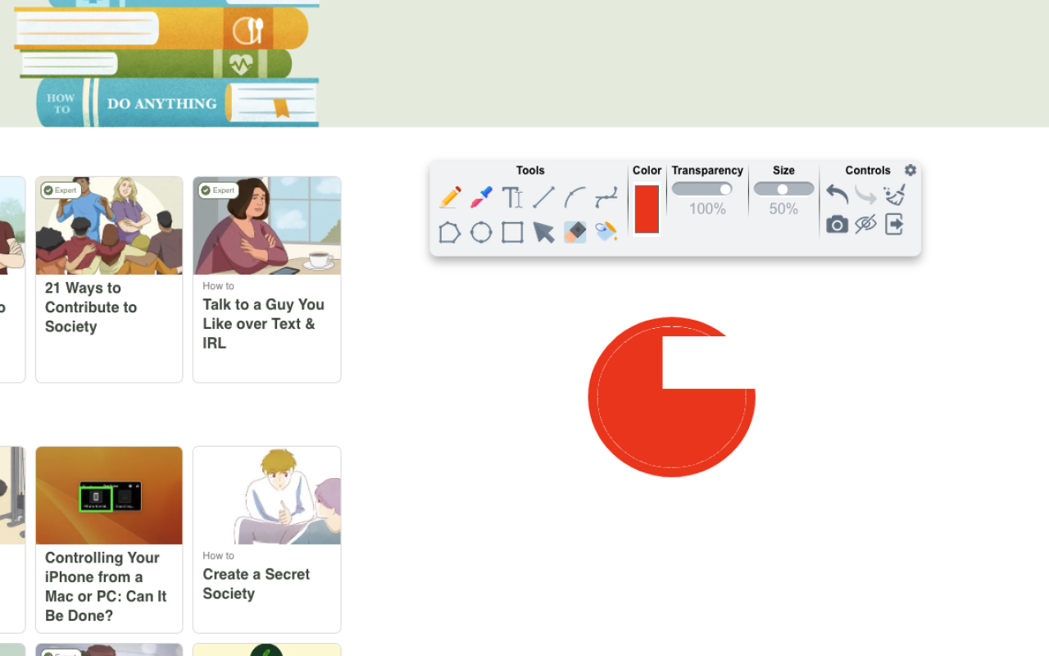1049x656 pixels.
Task: Adjust the Transparency slider
Action: (x=702, y=189)
